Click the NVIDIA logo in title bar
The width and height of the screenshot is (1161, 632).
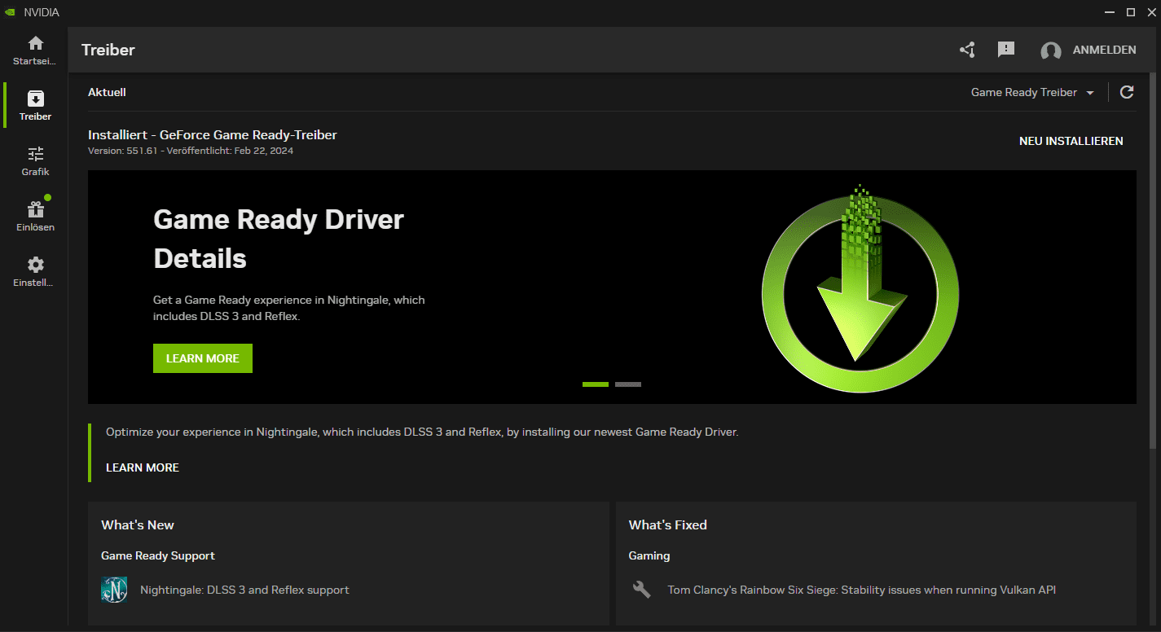pyautogui.click(x=9, y=12)
